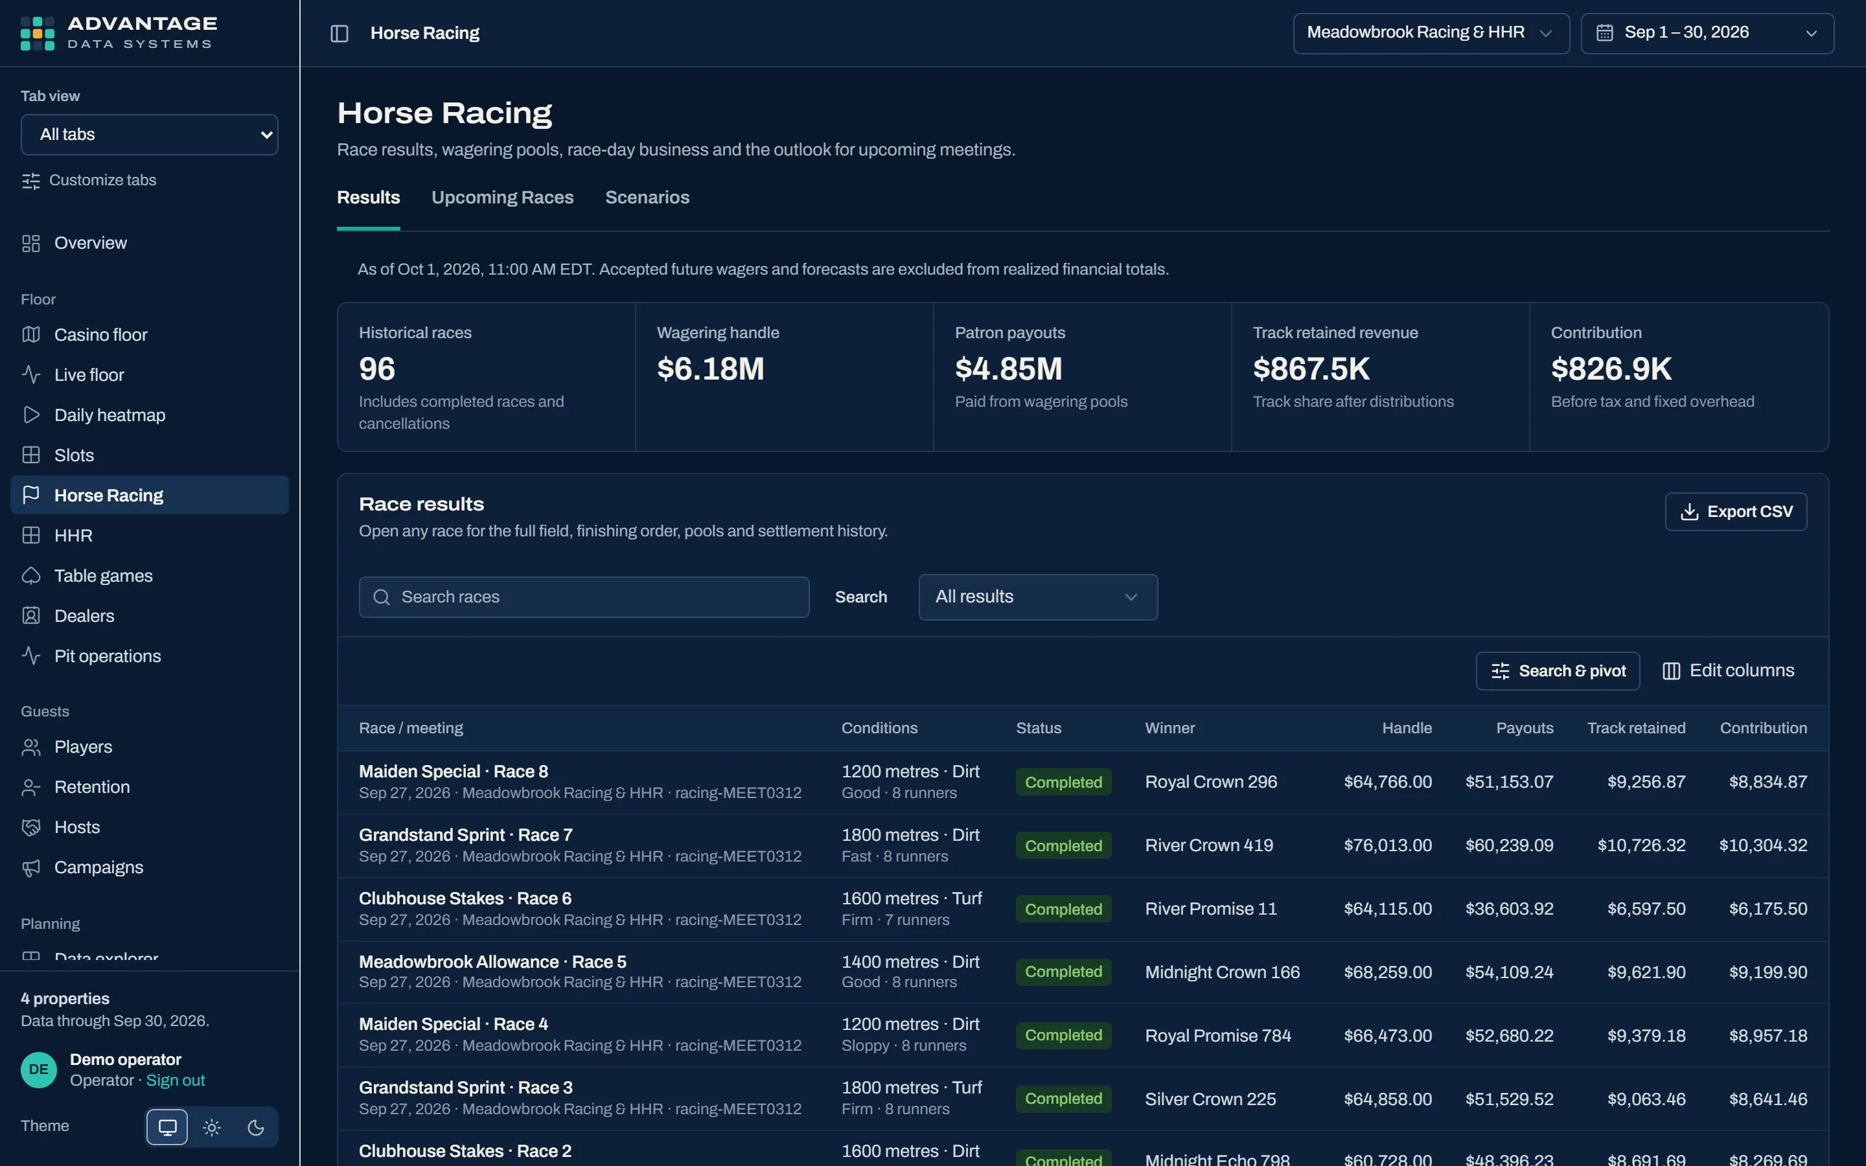Select the system theme monitor option

pos(167,1127)
